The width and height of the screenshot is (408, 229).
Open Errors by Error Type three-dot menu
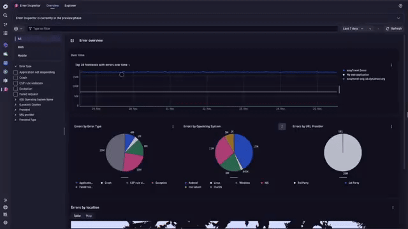pos(173,127)
